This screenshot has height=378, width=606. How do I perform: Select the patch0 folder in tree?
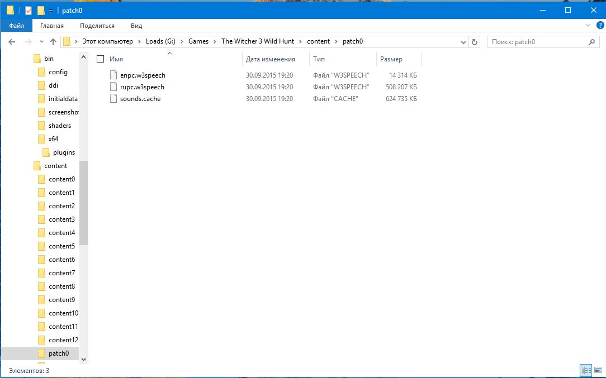pyautogui.click(x=59, y=353)
